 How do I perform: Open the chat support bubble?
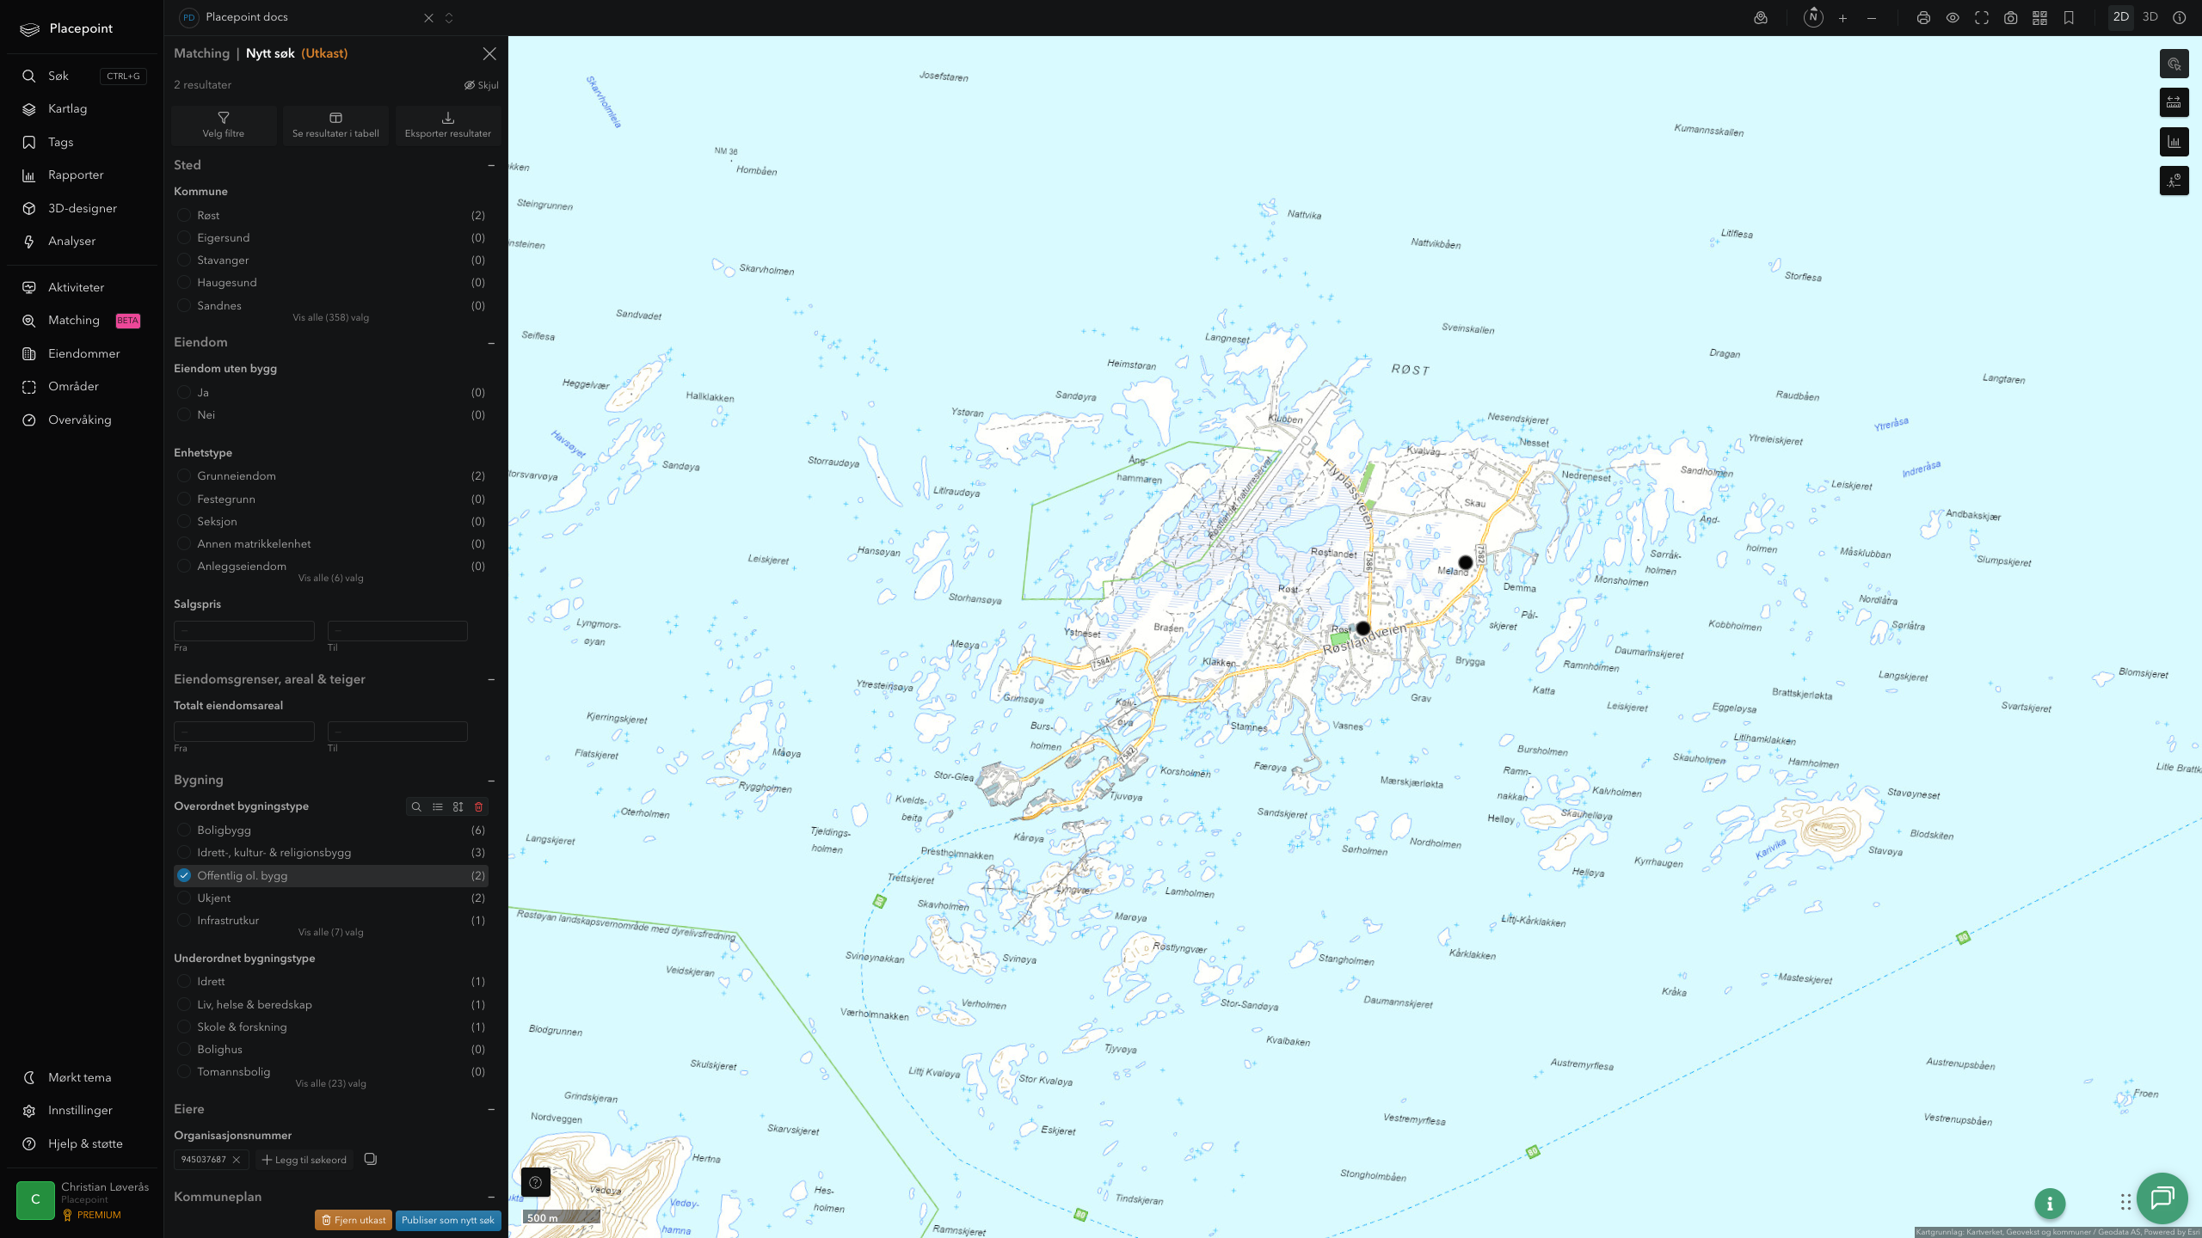pos(2162,1198)
